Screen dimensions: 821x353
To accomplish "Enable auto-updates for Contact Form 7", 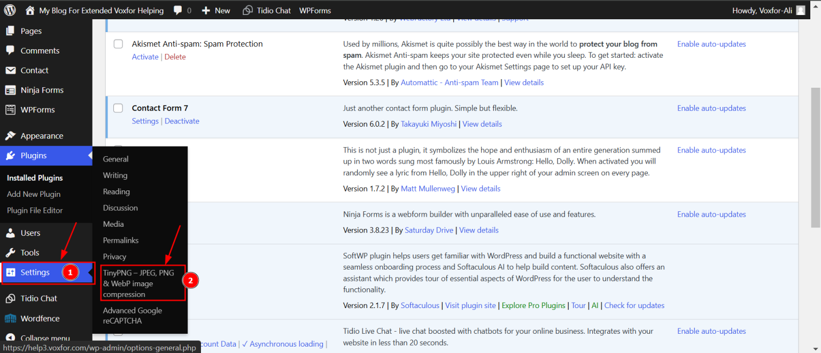I will click(711, 108).
